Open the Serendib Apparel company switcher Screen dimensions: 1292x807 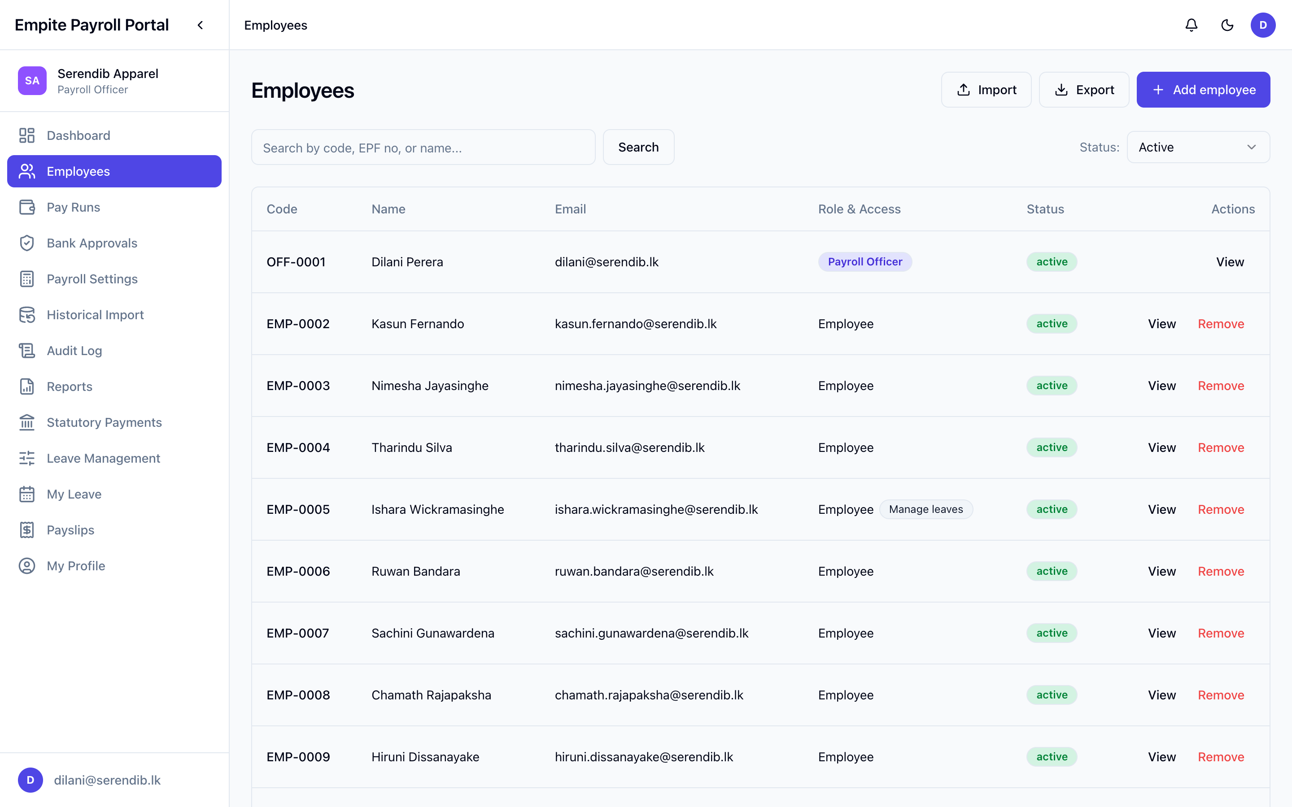point(114,81)
